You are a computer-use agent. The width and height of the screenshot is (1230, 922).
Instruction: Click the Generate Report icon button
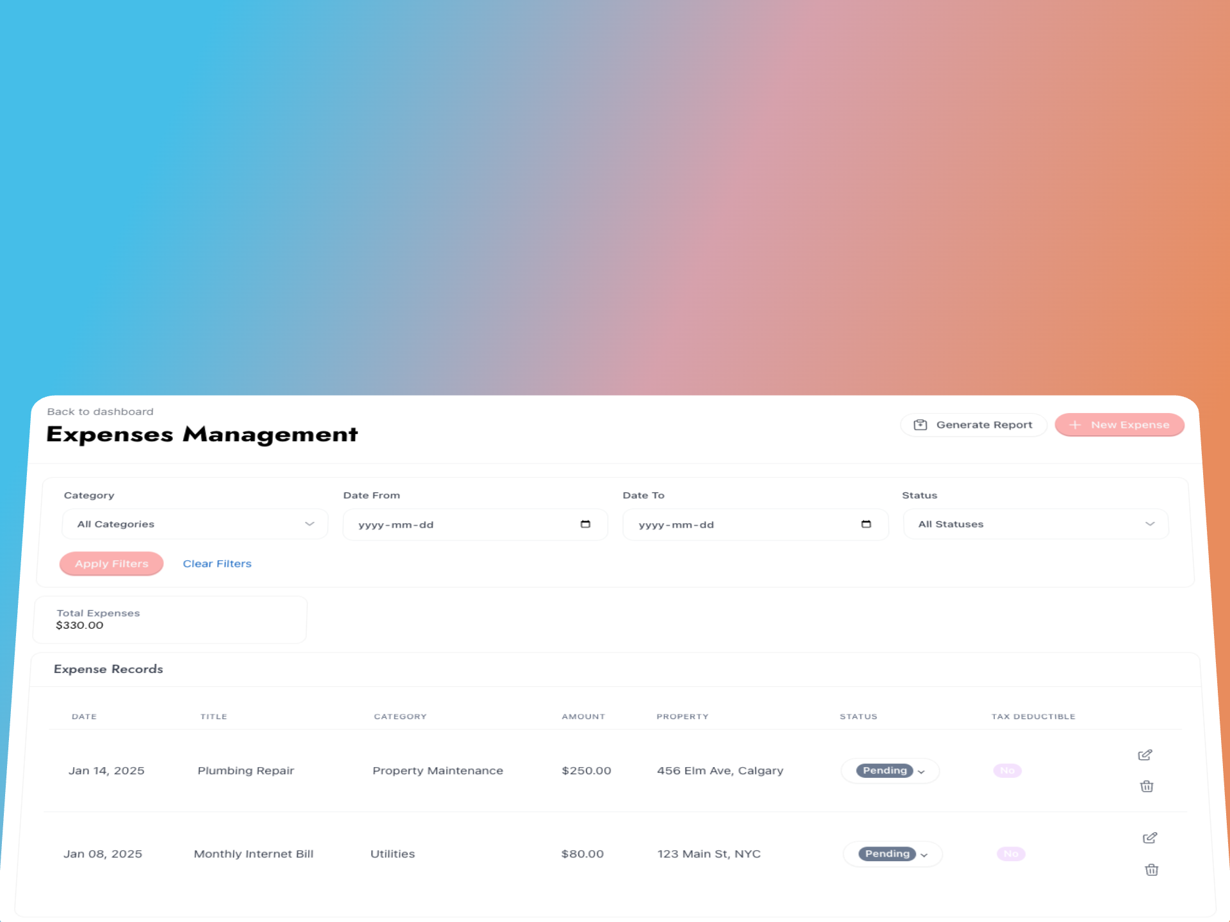coord(921,425)
